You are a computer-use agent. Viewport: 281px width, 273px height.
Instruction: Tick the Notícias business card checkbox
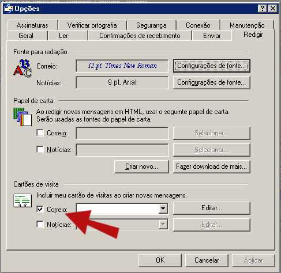[40, 224]
